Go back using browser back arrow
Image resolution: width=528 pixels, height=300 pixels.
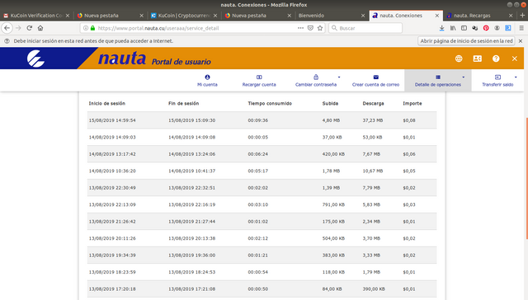7,28
